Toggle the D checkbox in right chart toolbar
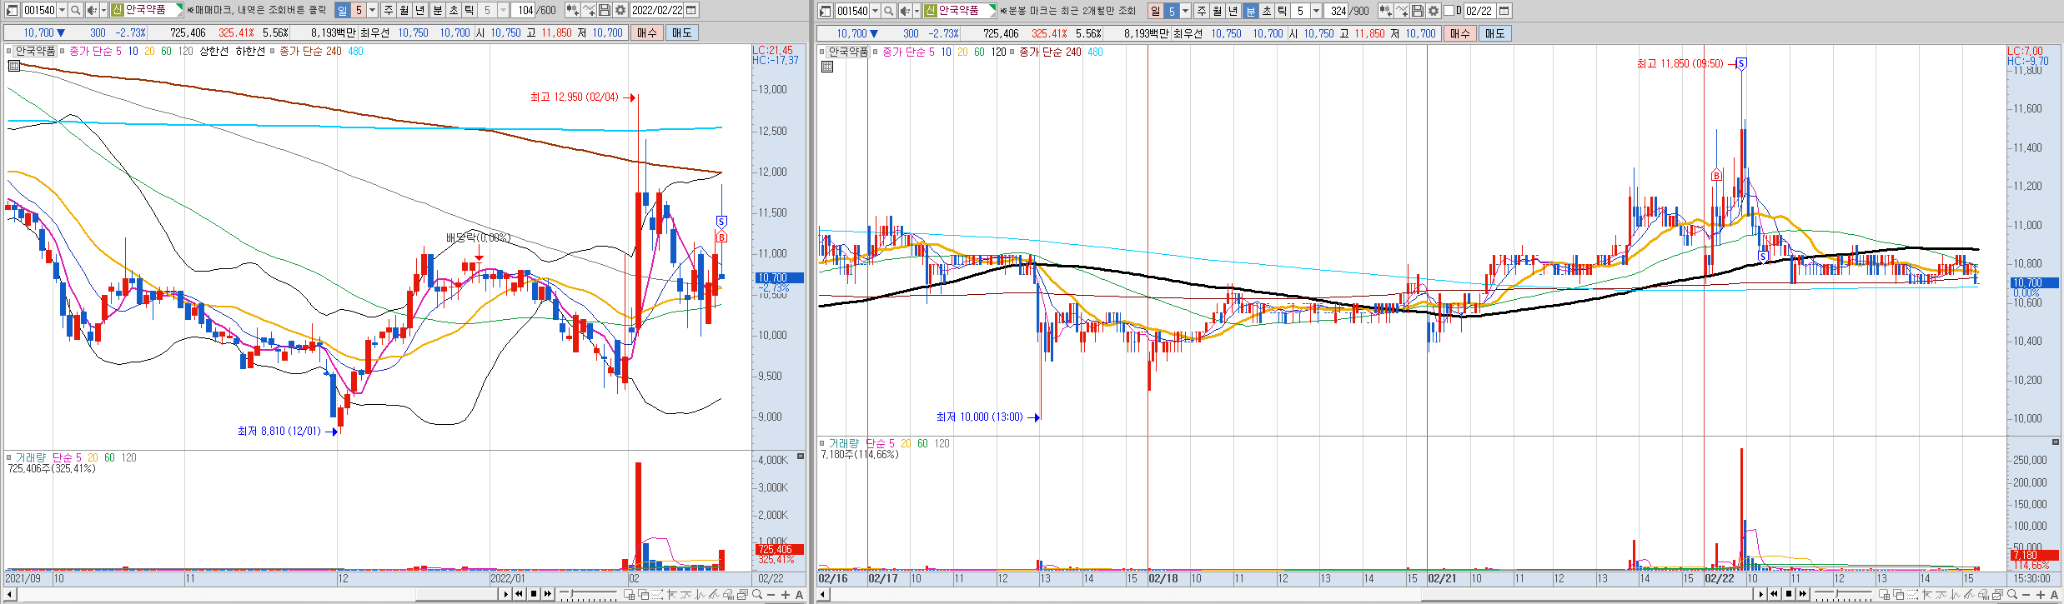 [x=1449, y=11]
